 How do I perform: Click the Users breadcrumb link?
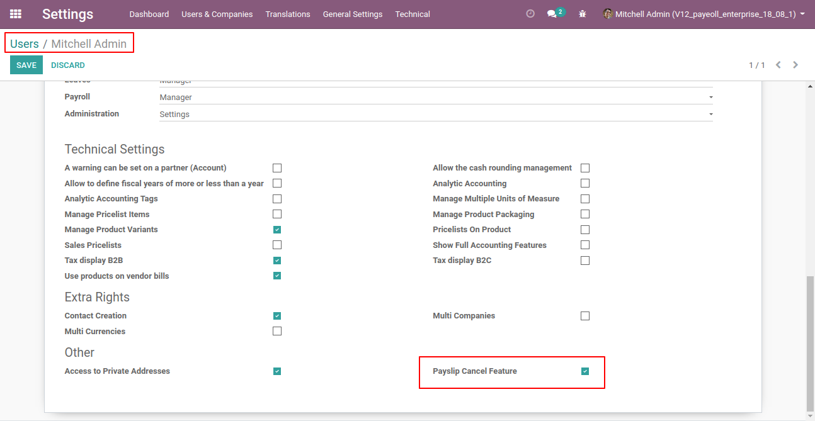pos(25,44)
